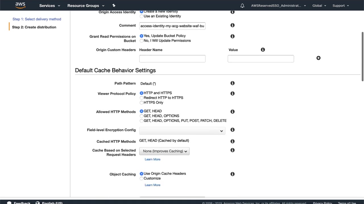Click the Header Name input field
This screenshot has height=204, width=364.
[172, 59]
